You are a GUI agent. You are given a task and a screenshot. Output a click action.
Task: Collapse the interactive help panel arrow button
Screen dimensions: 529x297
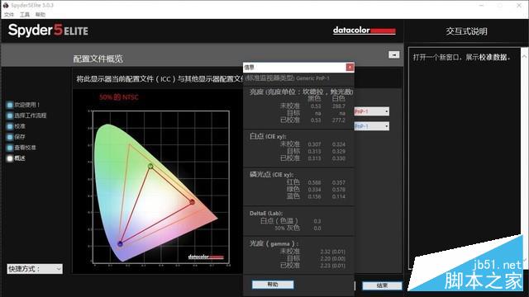tap(393, 54)
